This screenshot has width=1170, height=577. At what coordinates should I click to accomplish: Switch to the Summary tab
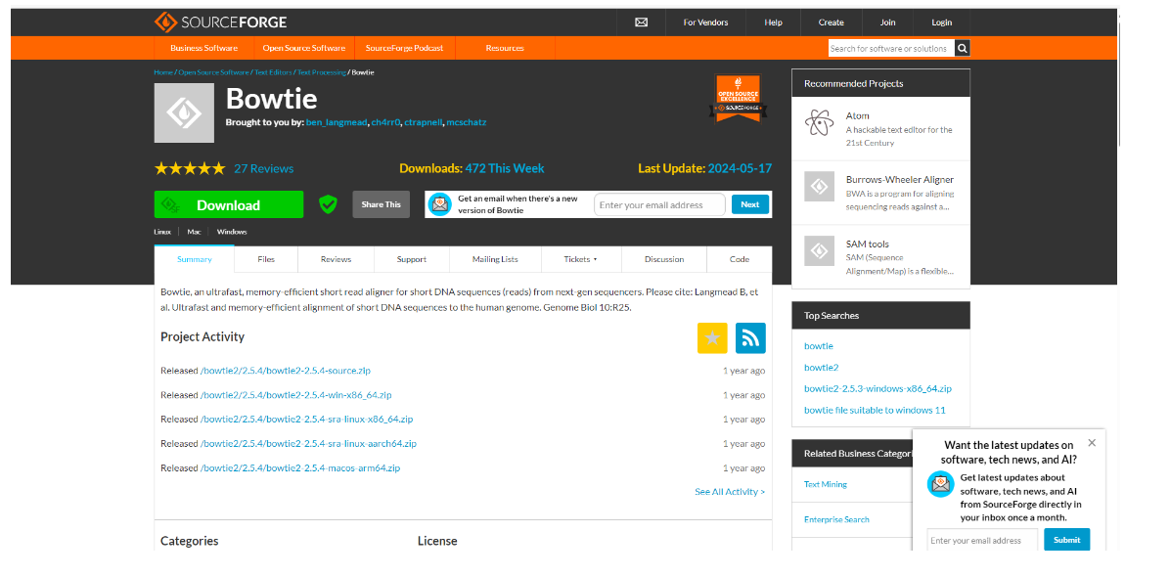[x=194, y=259]
